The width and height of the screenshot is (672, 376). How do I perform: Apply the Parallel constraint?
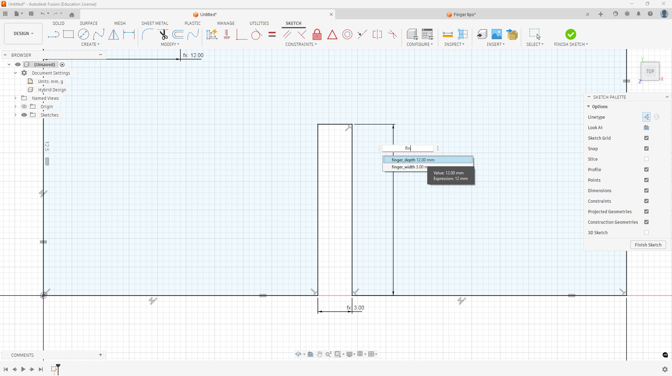pyautogui.click(x=287, y=34)
